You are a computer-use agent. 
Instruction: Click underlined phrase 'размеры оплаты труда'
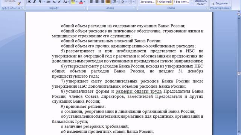pos(139,91)
